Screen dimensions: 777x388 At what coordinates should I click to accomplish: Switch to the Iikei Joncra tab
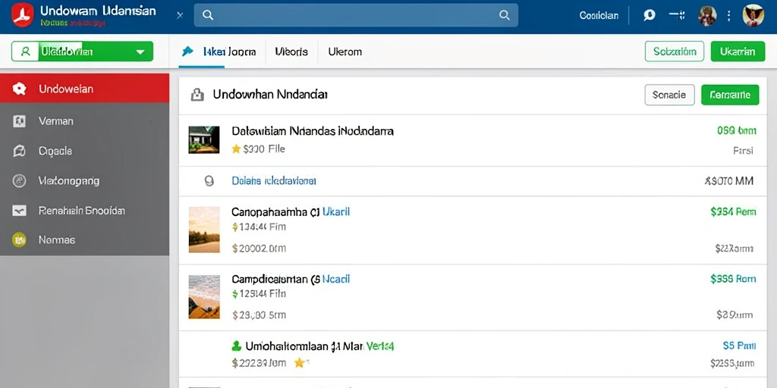tap(219, 52)
